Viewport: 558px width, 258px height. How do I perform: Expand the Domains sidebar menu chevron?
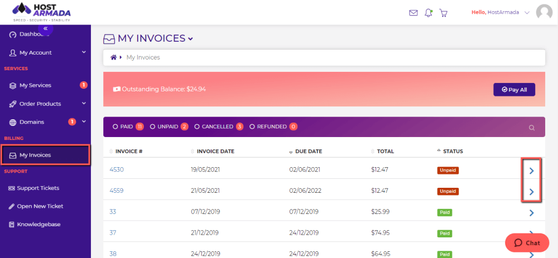pyautogui.click(x=84, y=121)
